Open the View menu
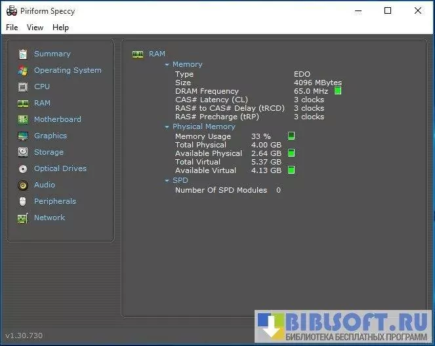This screenshot has width=435, height=346. [x=35, y=28]
